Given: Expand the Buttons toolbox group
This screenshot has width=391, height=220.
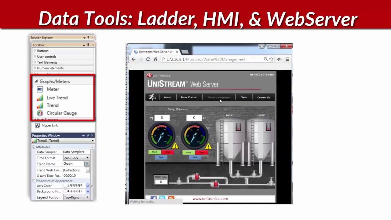Looking at the screenshot, I should point(35,51).
